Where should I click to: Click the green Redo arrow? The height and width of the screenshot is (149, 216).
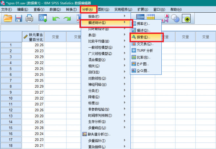click(67, 18)
